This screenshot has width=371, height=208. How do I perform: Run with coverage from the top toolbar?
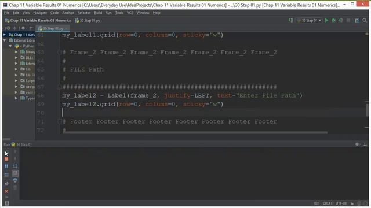341,21
